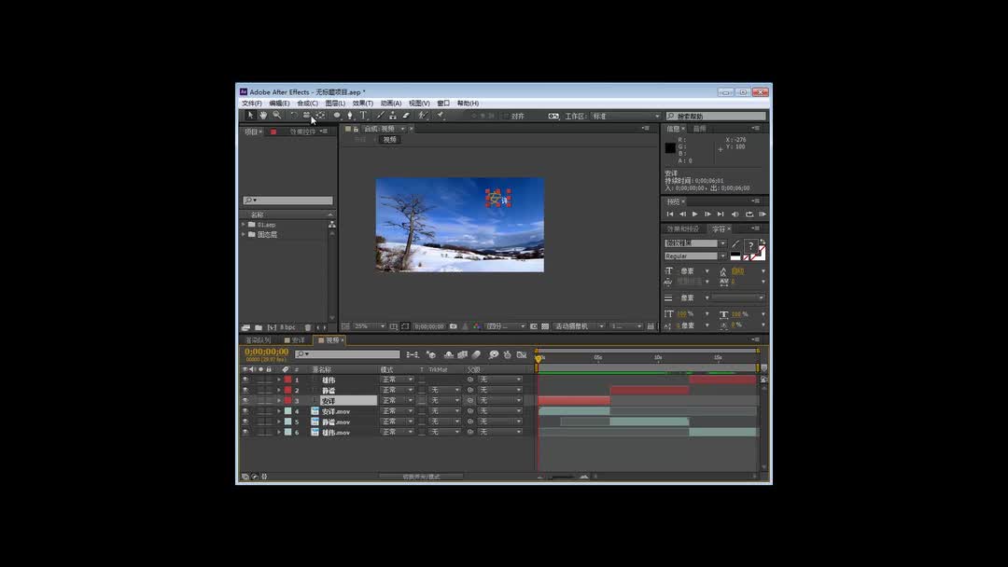Select the Puppet Pin tool
This screenshot has height=567, width=1008.
441,116
